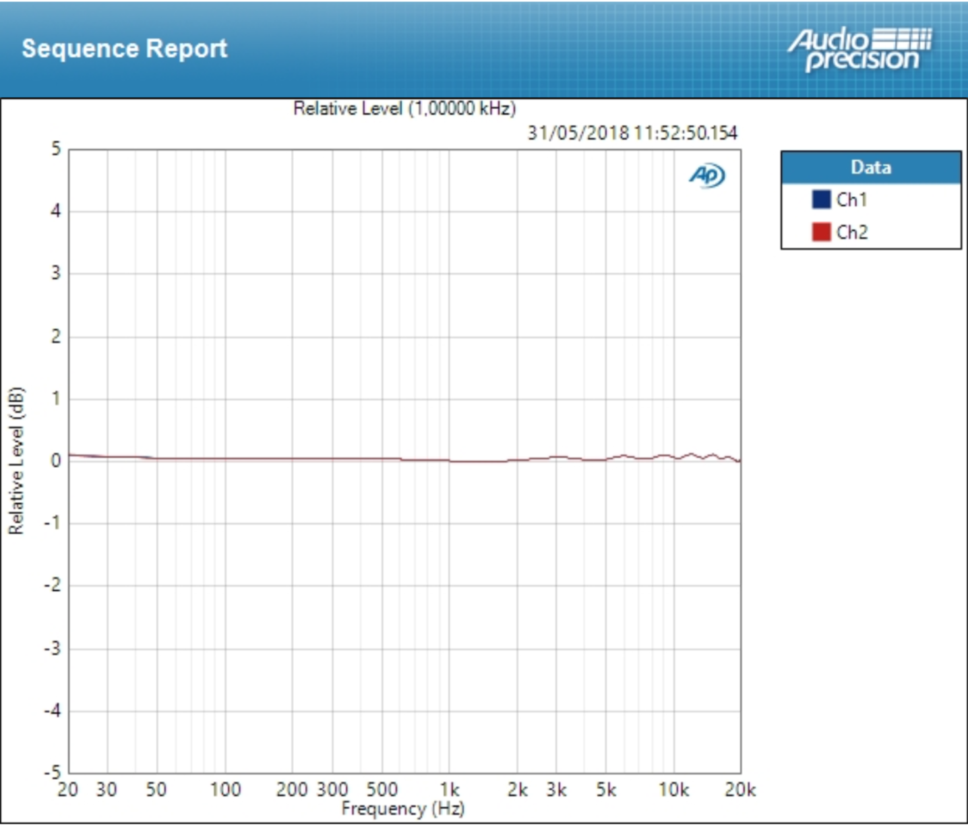The width and height of the screenshot is (968, 825).
Task: Click the timestamp 31/05/2018 11:52:50.154
Action: pos(632,132)
